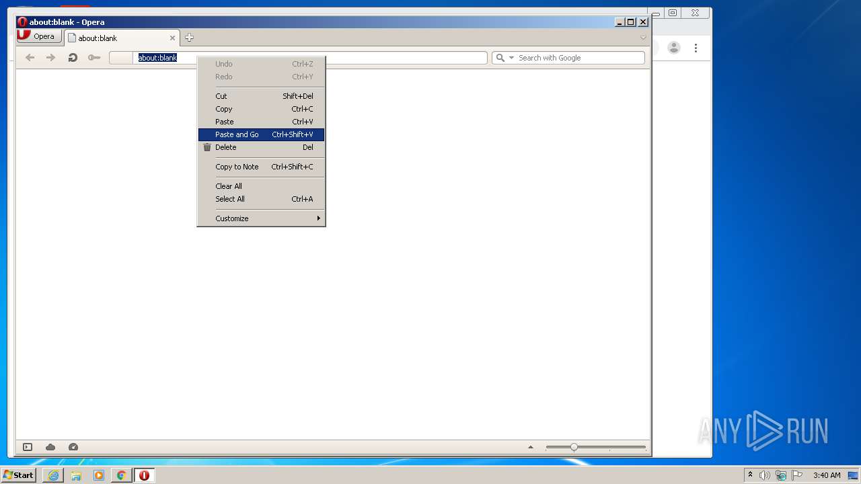Image resolution: width=861 pixels, height=484 pixels.
Task: Open the closed tabs list arrow
Action: tap(643, 38)
